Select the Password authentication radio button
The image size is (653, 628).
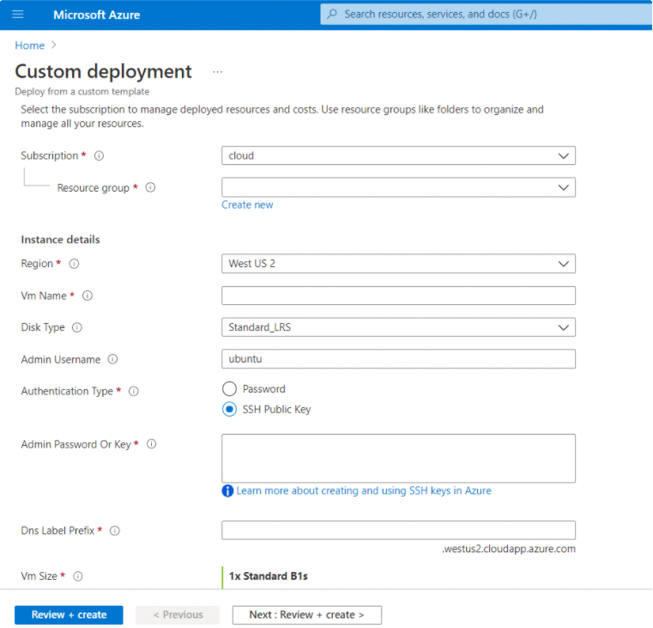[229, 389]
